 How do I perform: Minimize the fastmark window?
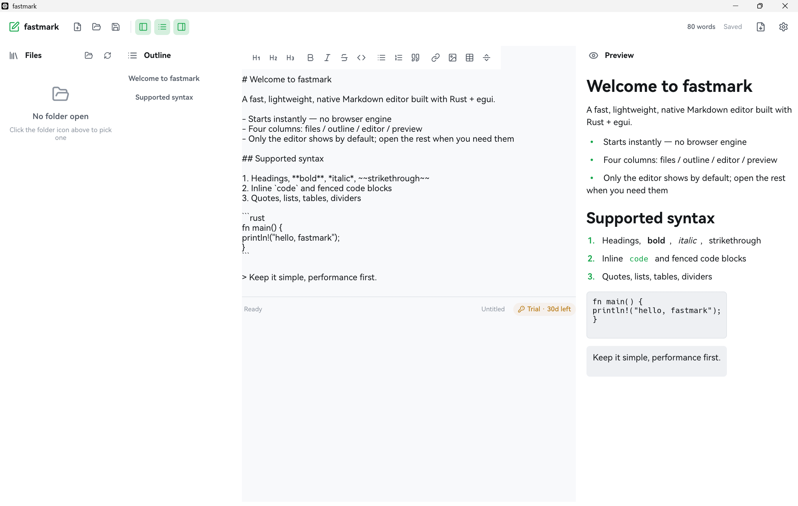736,6
